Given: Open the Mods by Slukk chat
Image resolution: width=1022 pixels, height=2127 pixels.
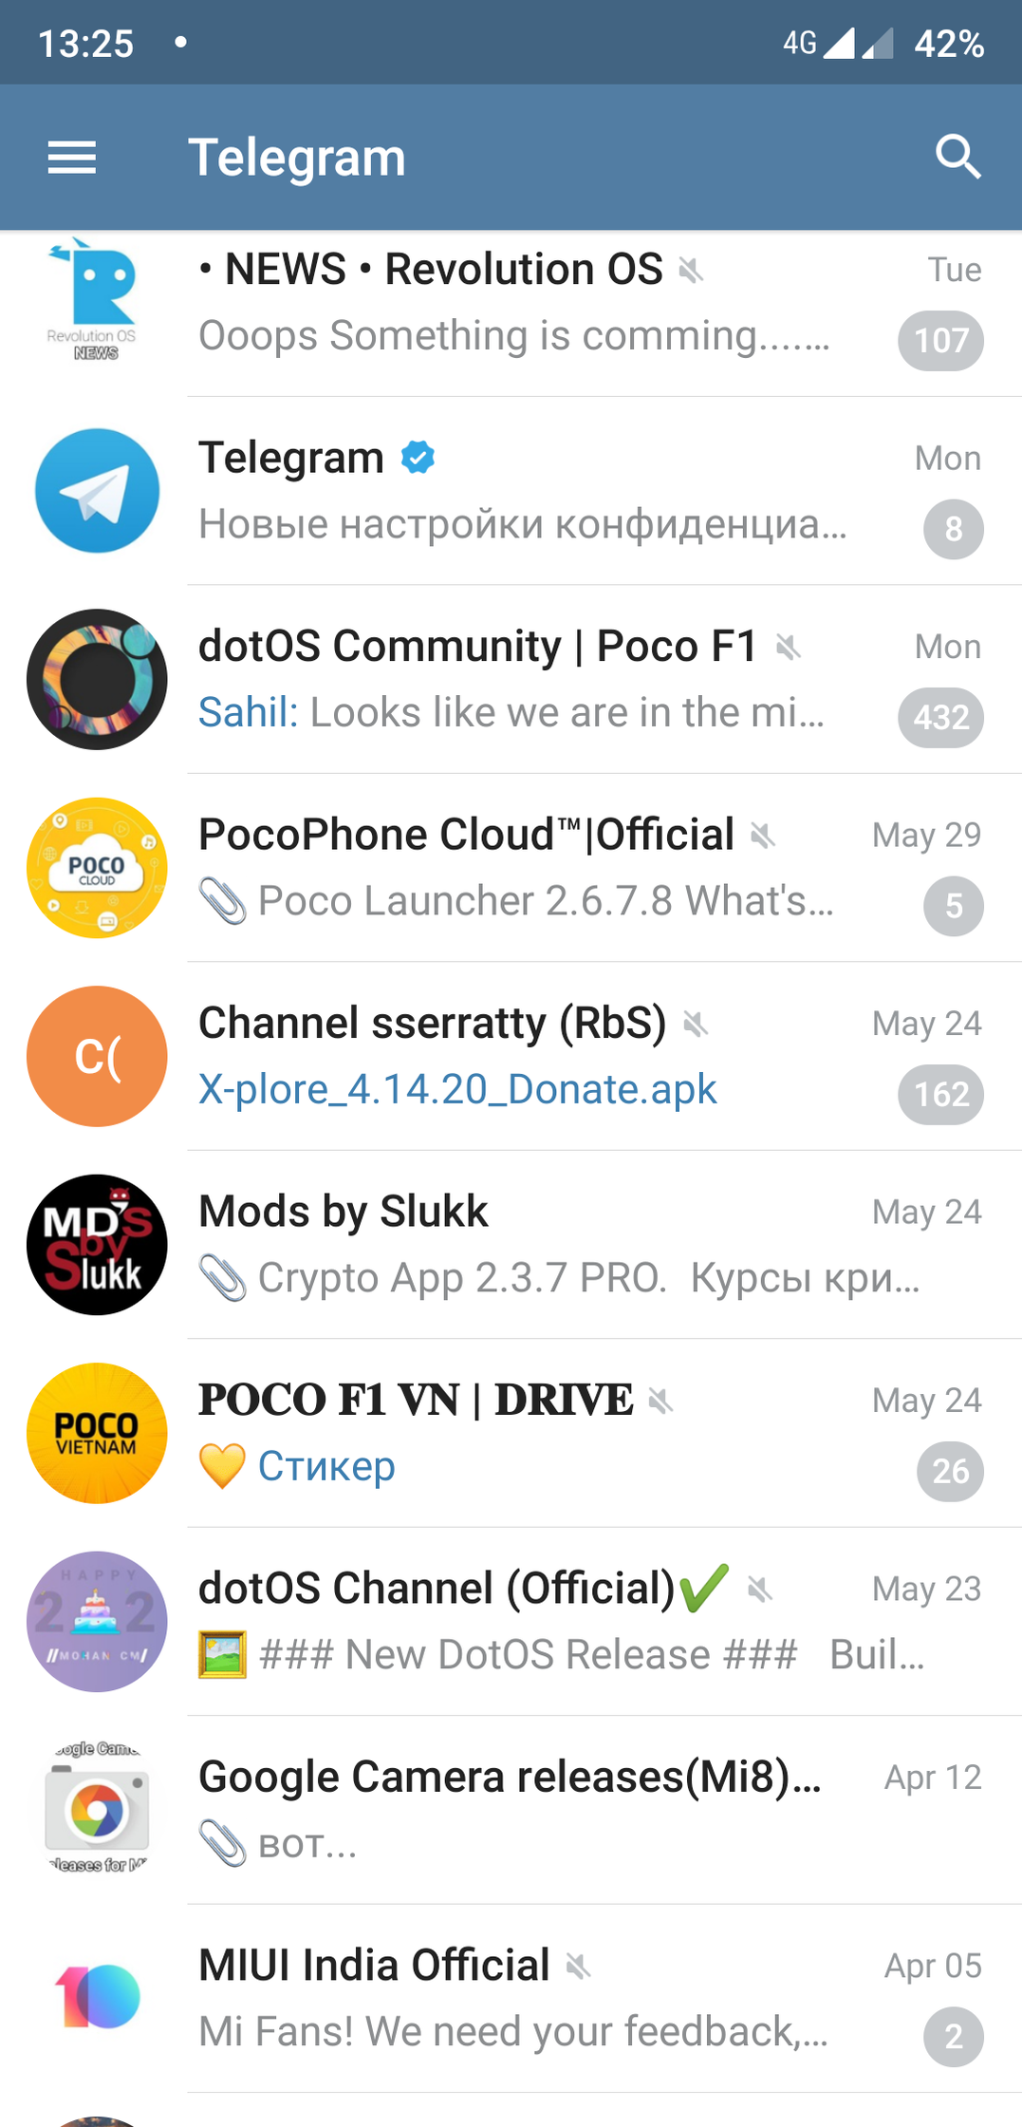Looking at the screenshot, I should [x=511, y=1245].
